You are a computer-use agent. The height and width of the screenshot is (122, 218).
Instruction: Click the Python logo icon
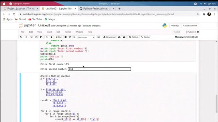tap(165, 26)
